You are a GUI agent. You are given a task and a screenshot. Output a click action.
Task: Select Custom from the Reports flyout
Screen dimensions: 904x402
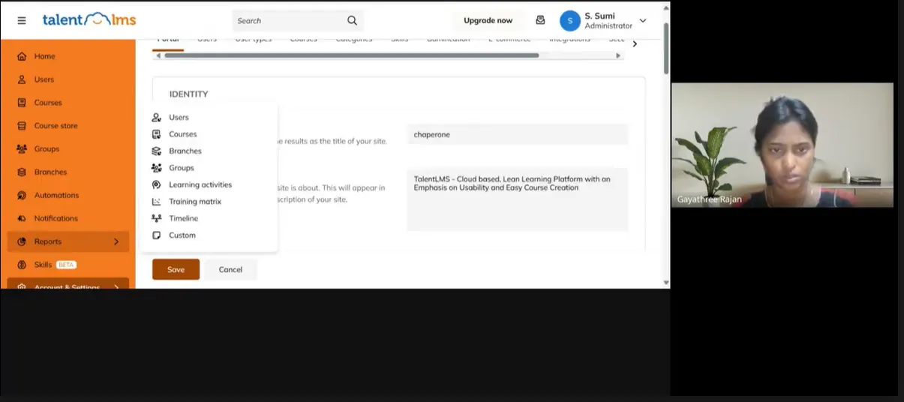pyautogui.click(x=182, y=235)
